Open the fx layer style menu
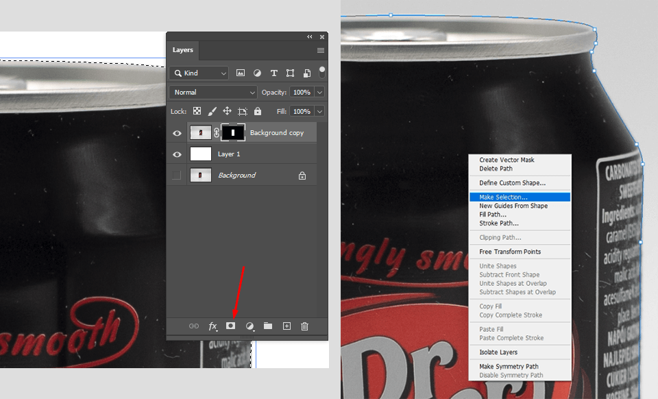Screen dimensions: 658x399 coord(212,326)
